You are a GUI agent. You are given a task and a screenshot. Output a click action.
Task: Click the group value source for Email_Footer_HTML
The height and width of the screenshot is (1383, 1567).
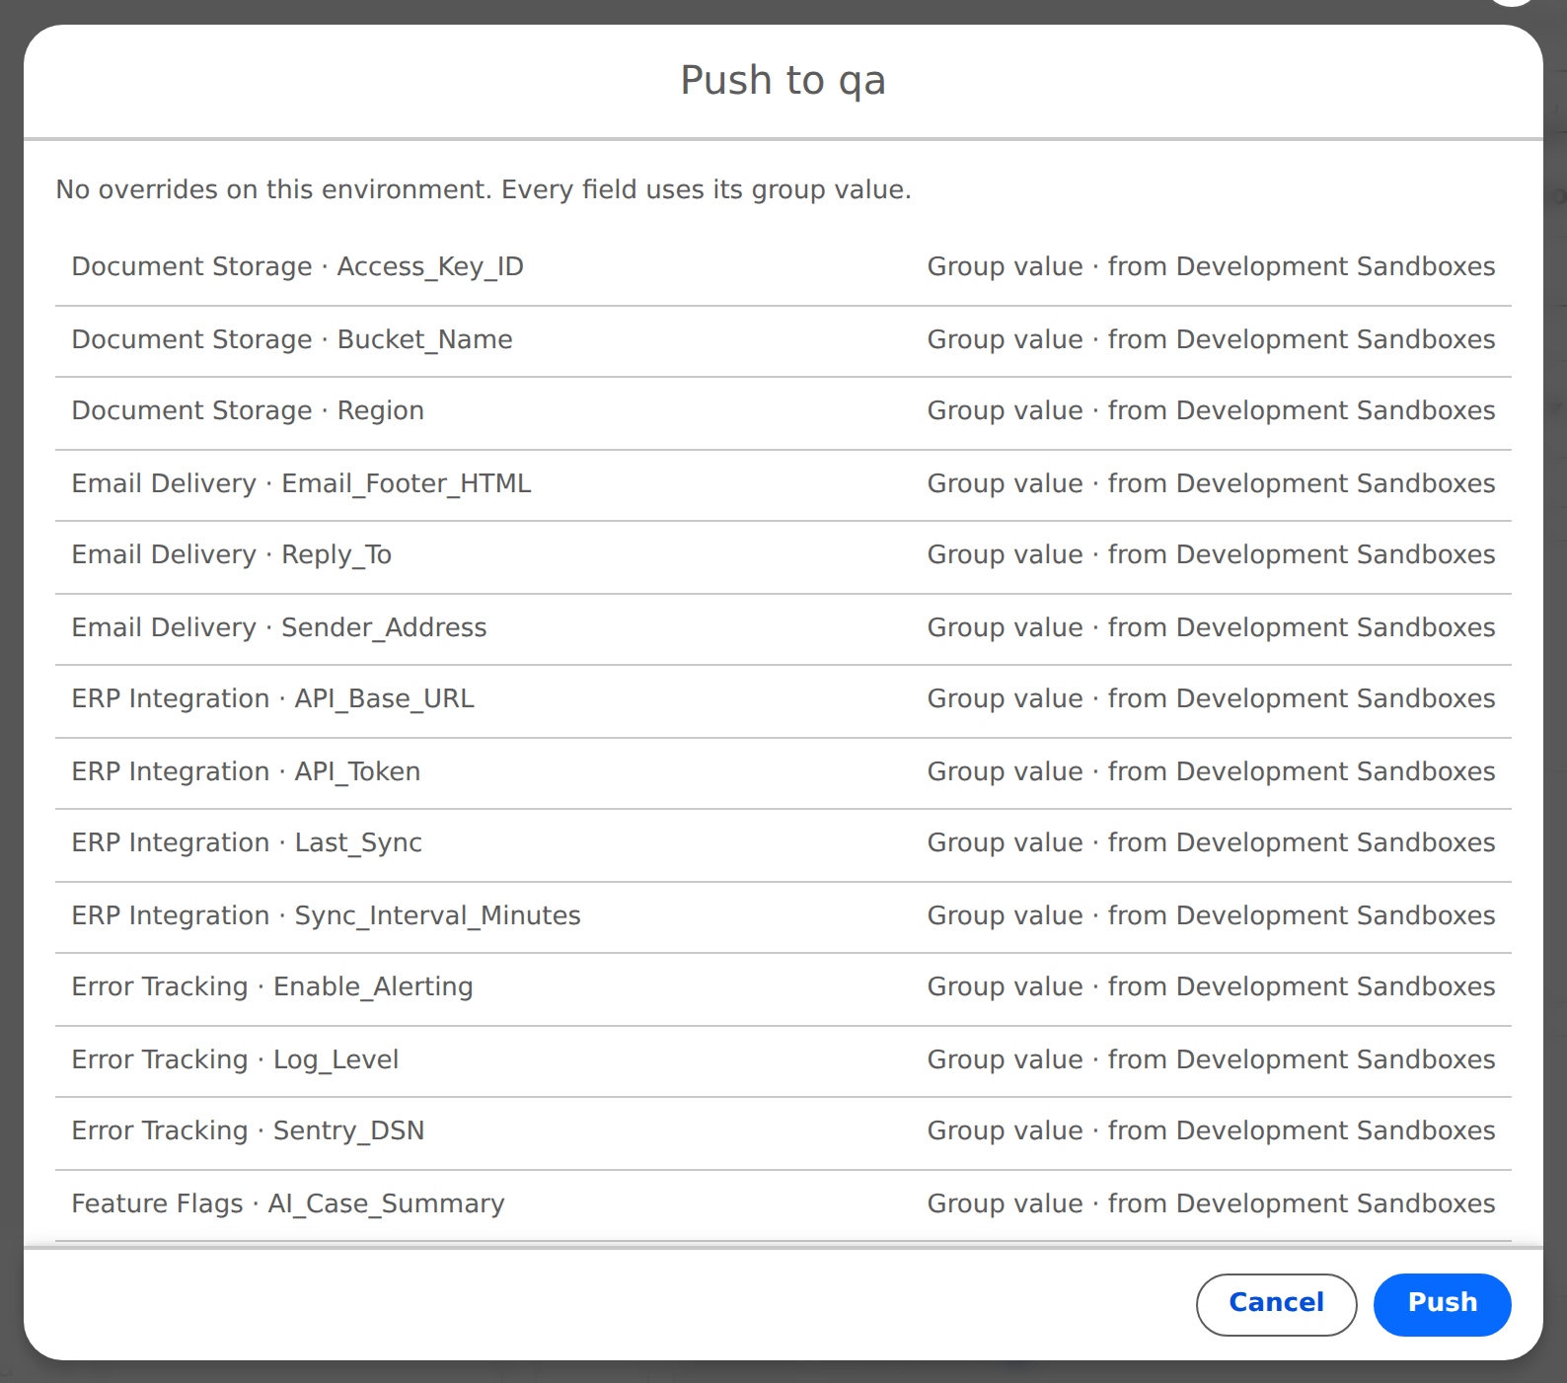pos(1212,484)
